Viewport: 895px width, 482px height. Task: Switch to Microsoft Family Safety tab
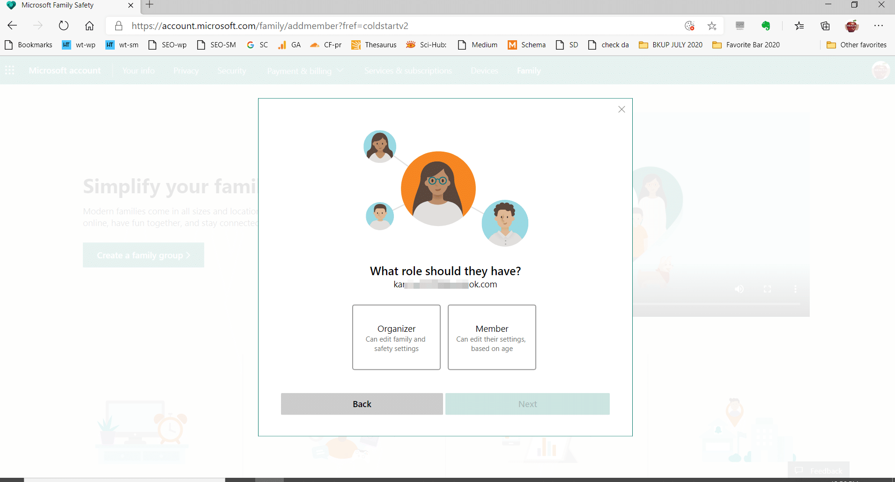[x=66, y=5]
